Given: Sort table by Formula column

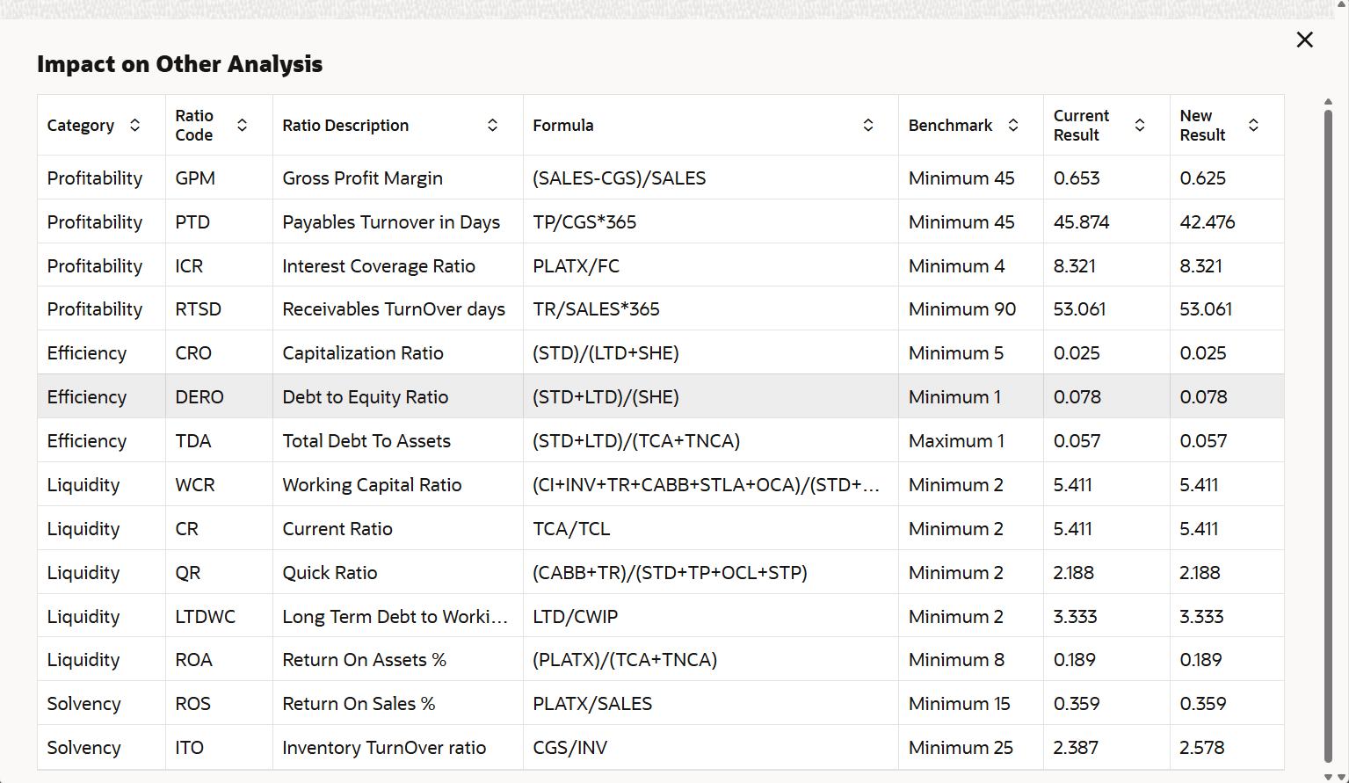Looking at the screenshot, I should point(868,126).
